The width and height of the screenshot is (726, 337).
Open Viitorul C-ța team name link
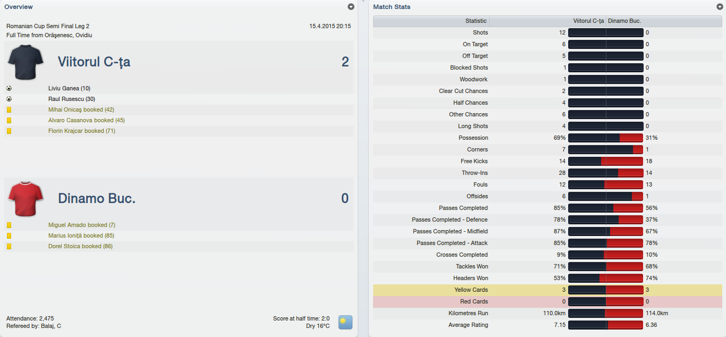[94, 62]
